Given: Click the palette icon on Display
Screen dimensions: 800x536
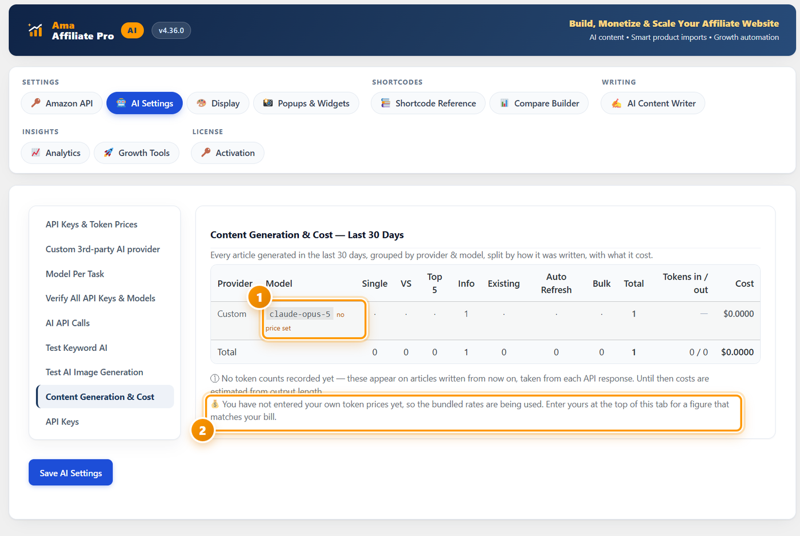Looking at the screenshot, I should [201, 103].
